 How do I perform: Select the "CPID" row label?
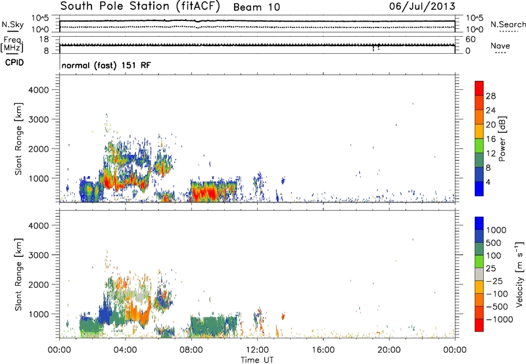click(14, 62)
